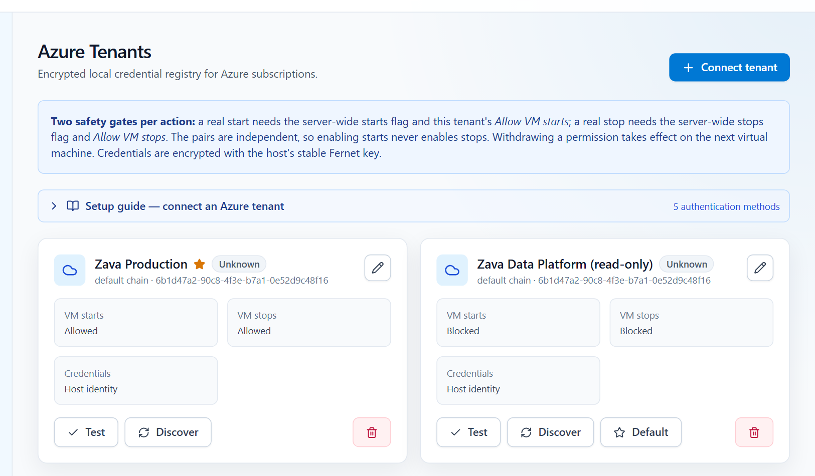This screenshot has width=815, height=476.
Task: Click VM stops Allowed tile on Zava Production
Action: (x=309, y=323)
